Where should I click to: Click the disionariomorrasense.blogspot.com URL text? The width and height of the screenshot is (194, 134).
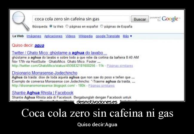click(x=44, y=86)
